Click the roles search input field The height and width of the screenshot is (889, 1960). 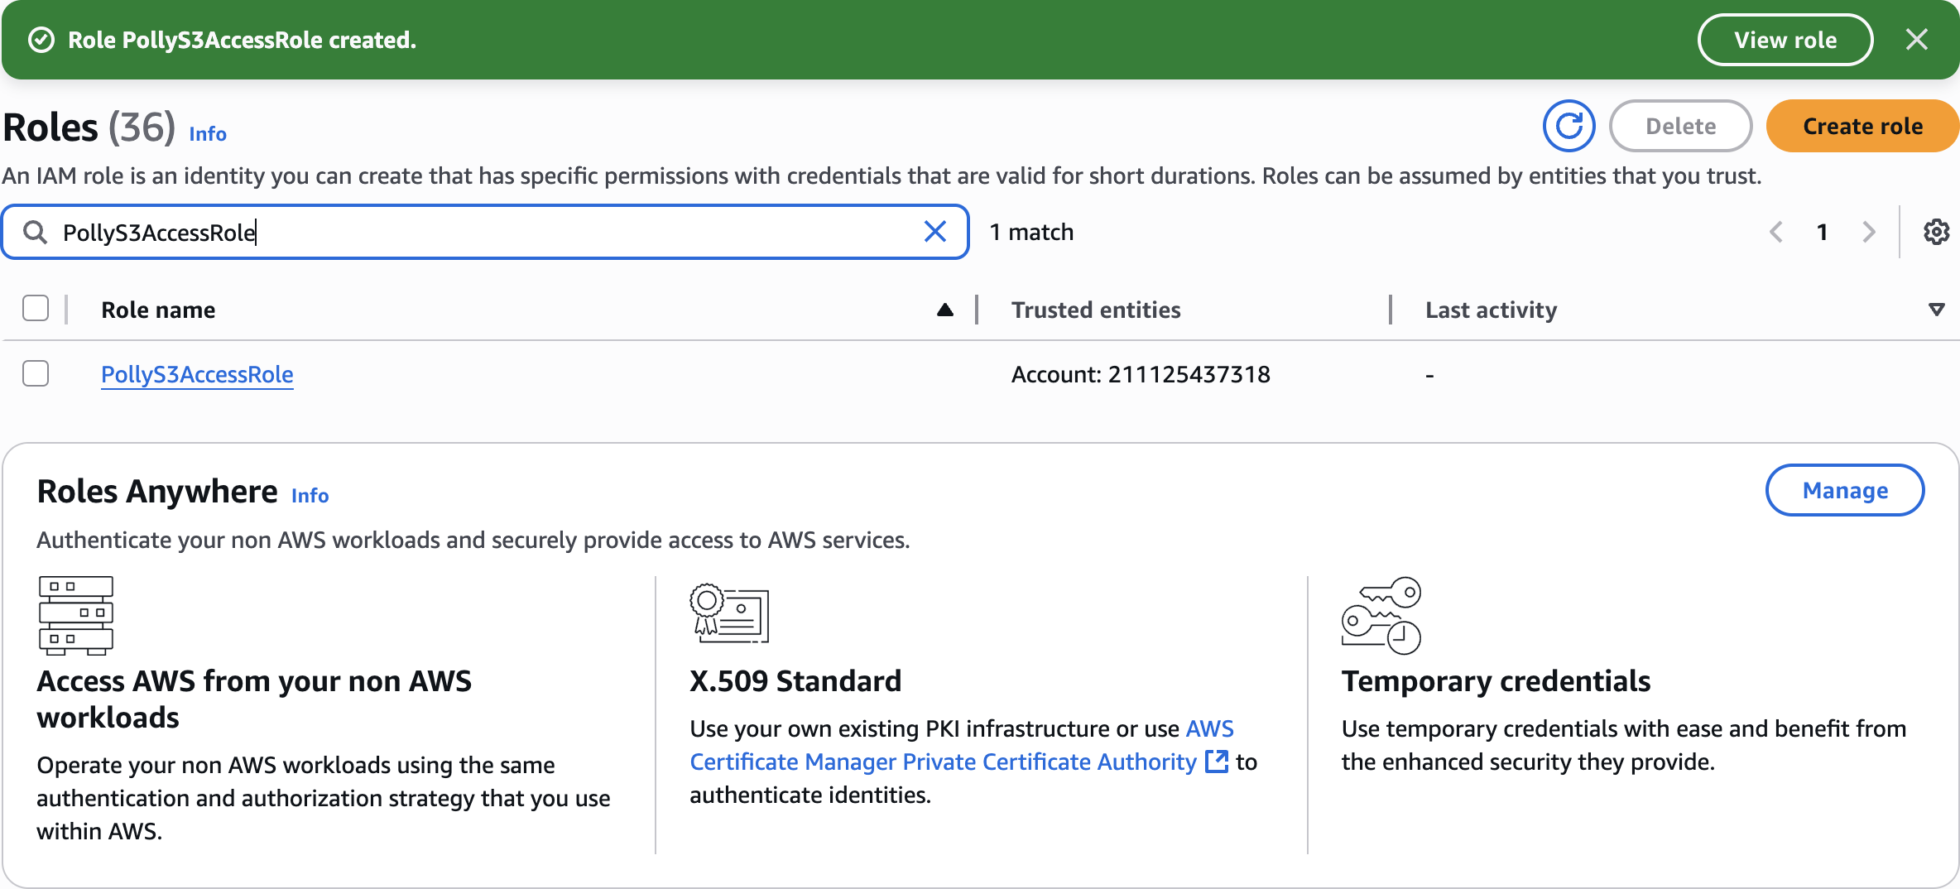pos(485,232)
